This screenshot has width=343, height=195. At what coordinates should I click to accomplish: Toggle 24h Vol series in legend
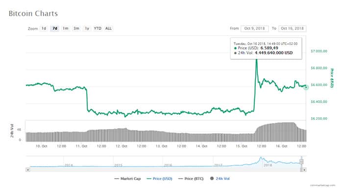coord(220,179)
